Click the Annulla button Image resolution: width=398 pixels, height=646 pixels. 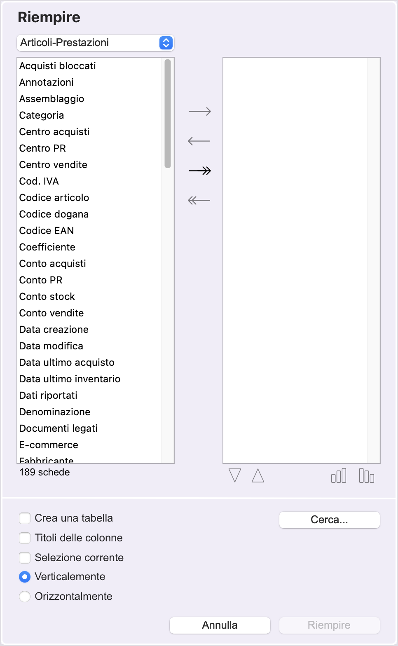tap(220, 625)
